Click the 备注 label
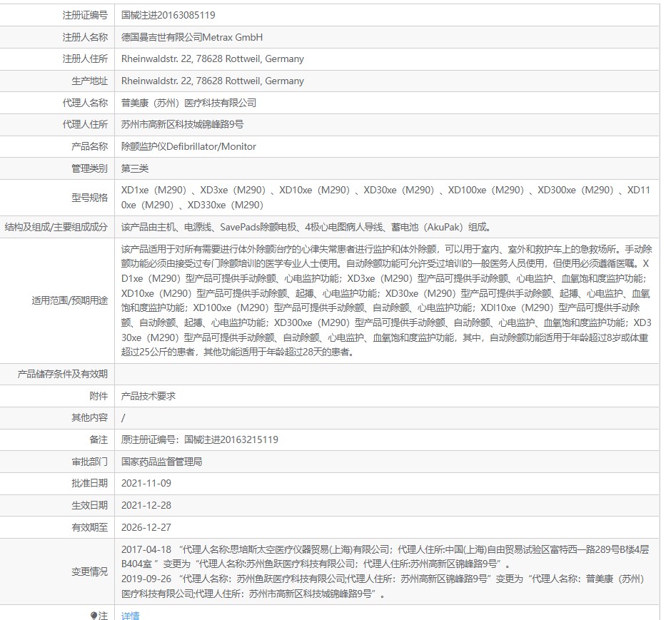Screen dimensions: 666x620 tap(99, 439)
